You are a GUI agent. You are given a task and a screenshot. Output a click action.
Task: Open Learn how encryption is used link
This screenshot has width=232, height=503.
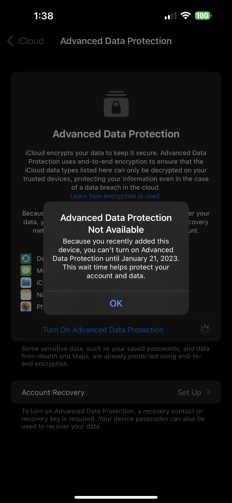click(x=116, y=196)
